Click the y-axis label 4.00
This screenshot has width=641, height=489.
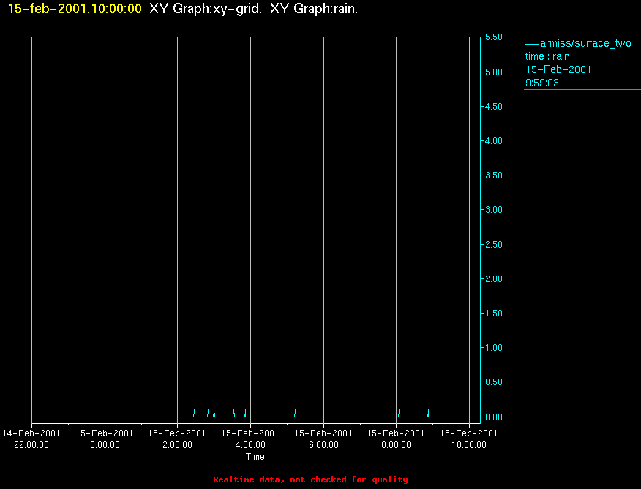493,140
